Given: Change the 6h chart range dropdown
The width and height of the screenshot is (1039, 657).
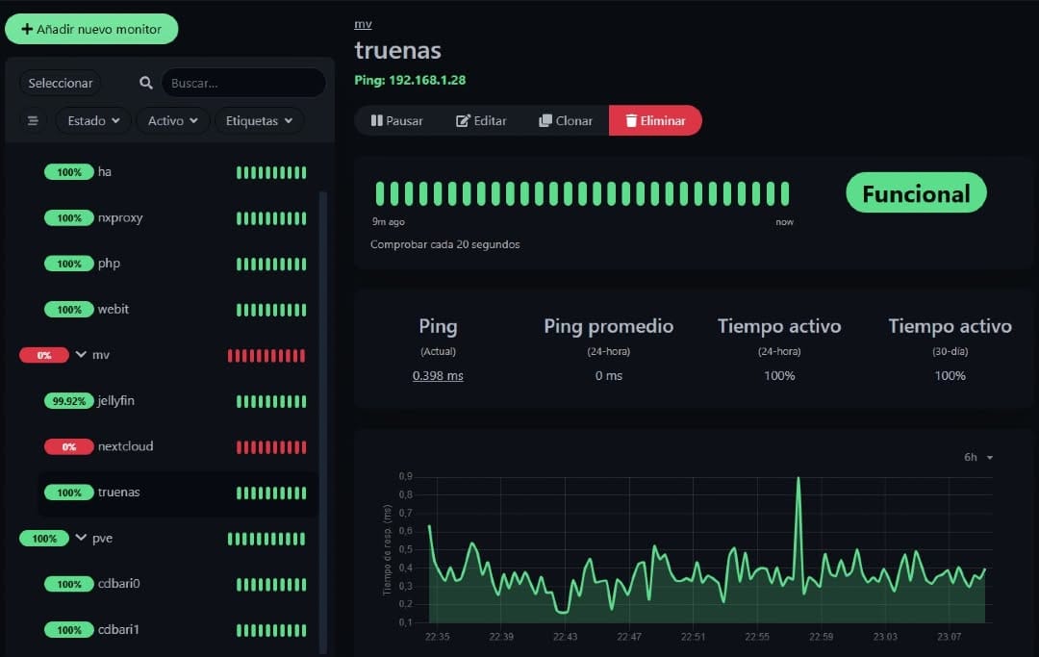Looking at the screenshot, I should [x=978, y=457].
